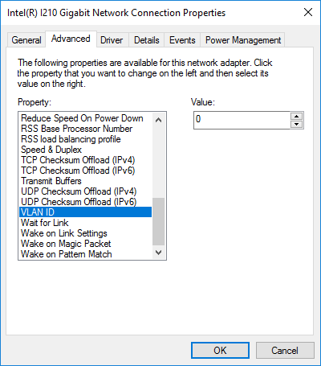The width and height of the screenshot is (321, 366).
Task: Choose Transmit Buffers in property list
Action: point(86,181)
